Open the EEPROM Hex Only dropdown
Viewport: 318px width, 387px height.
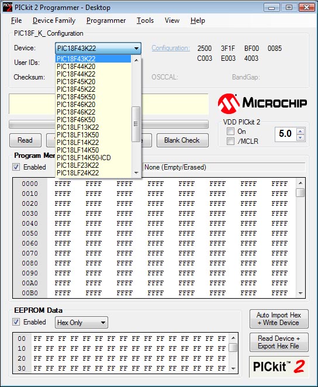(103, 323)
